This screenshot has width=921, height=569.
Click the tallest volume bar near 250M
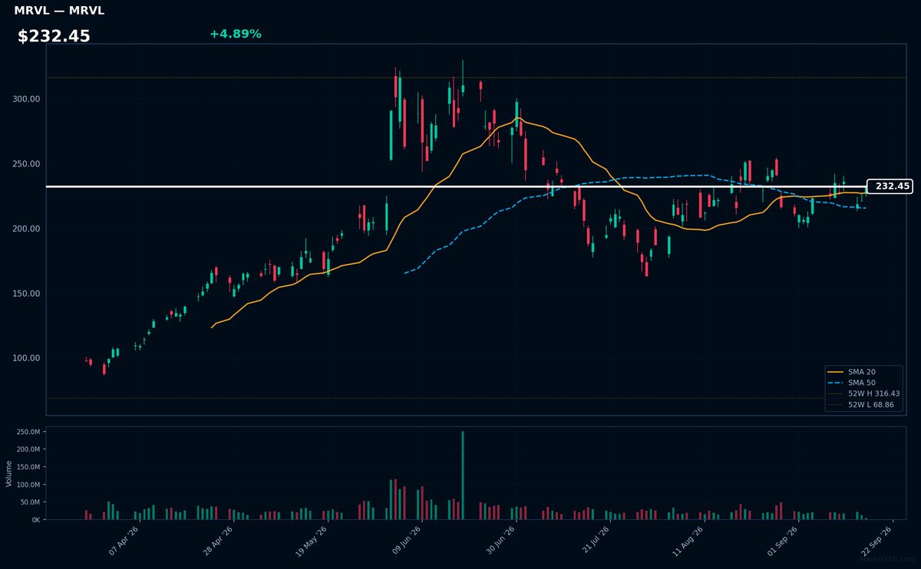(463, 475)
